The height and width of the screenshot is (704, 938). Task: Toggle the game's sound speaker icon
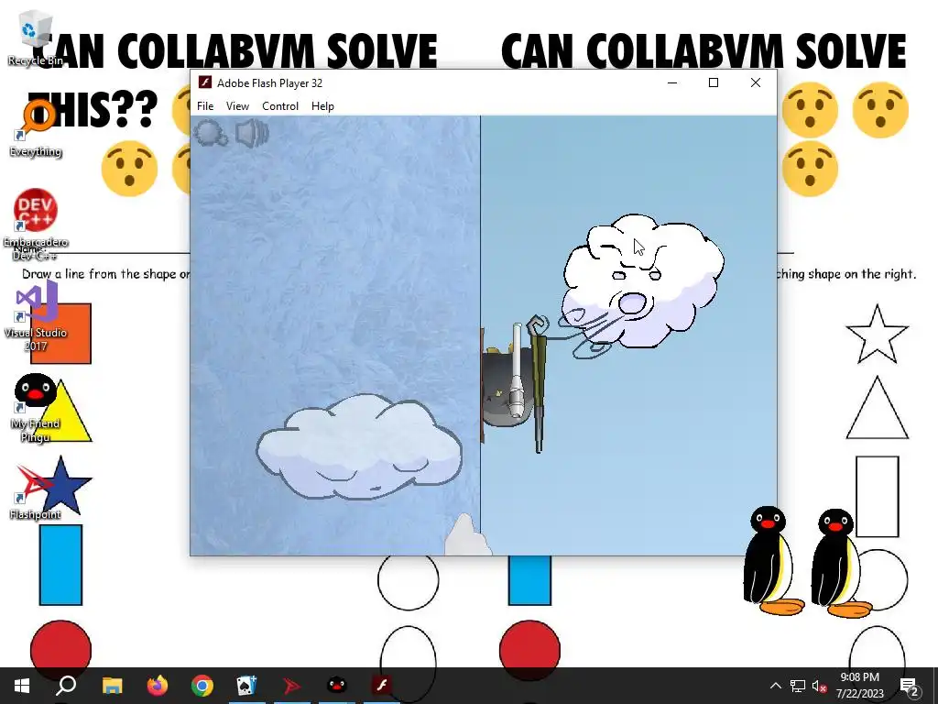[252, 133]
